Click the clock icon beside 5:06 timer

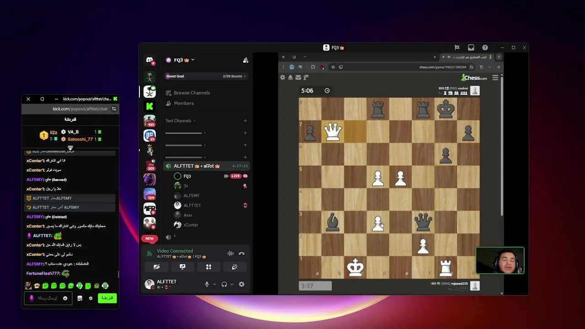tap(327, 90)
